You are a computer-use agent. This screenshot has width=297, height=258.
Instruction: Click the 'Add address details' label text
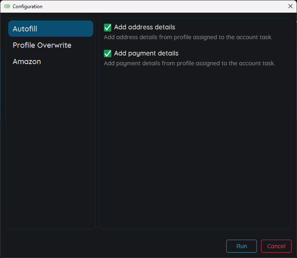point(144,27)
